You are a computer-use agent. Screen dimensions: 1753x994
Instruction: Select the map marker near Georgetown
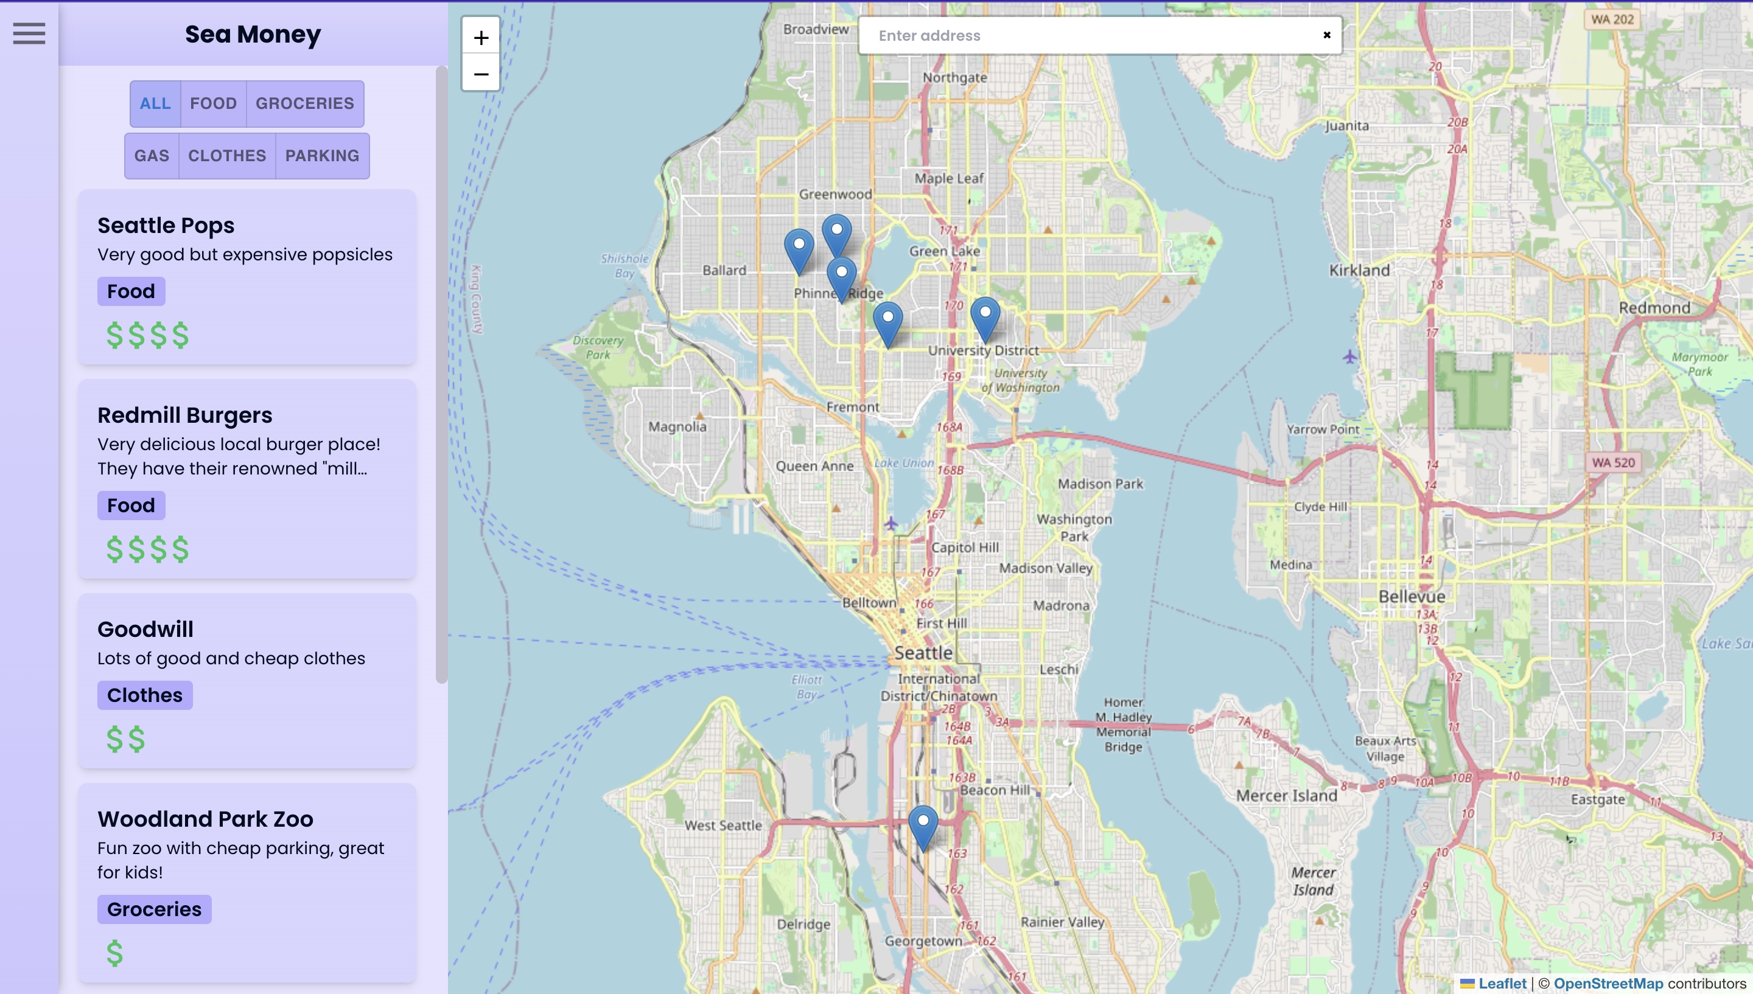[x=923, y=826]
